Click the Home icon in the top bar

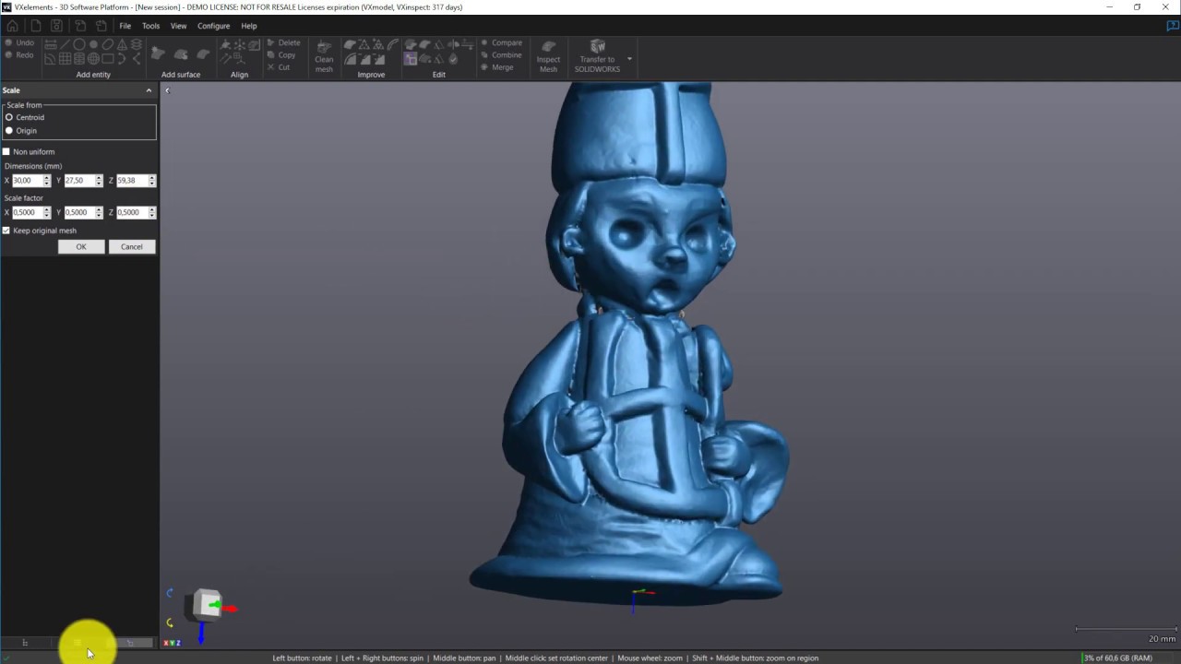[x=12, y=26]
